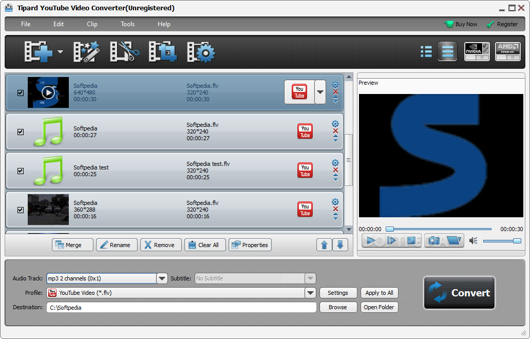The height and width of the screenshot is (339, 530).
Task: Expand the Subtitle dropdown
Action: pyautogui.click(x=310, y=278)
